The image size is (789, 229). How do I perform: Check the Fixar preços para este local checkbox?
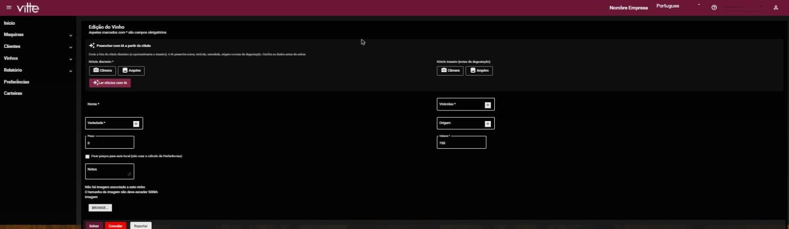87,157
